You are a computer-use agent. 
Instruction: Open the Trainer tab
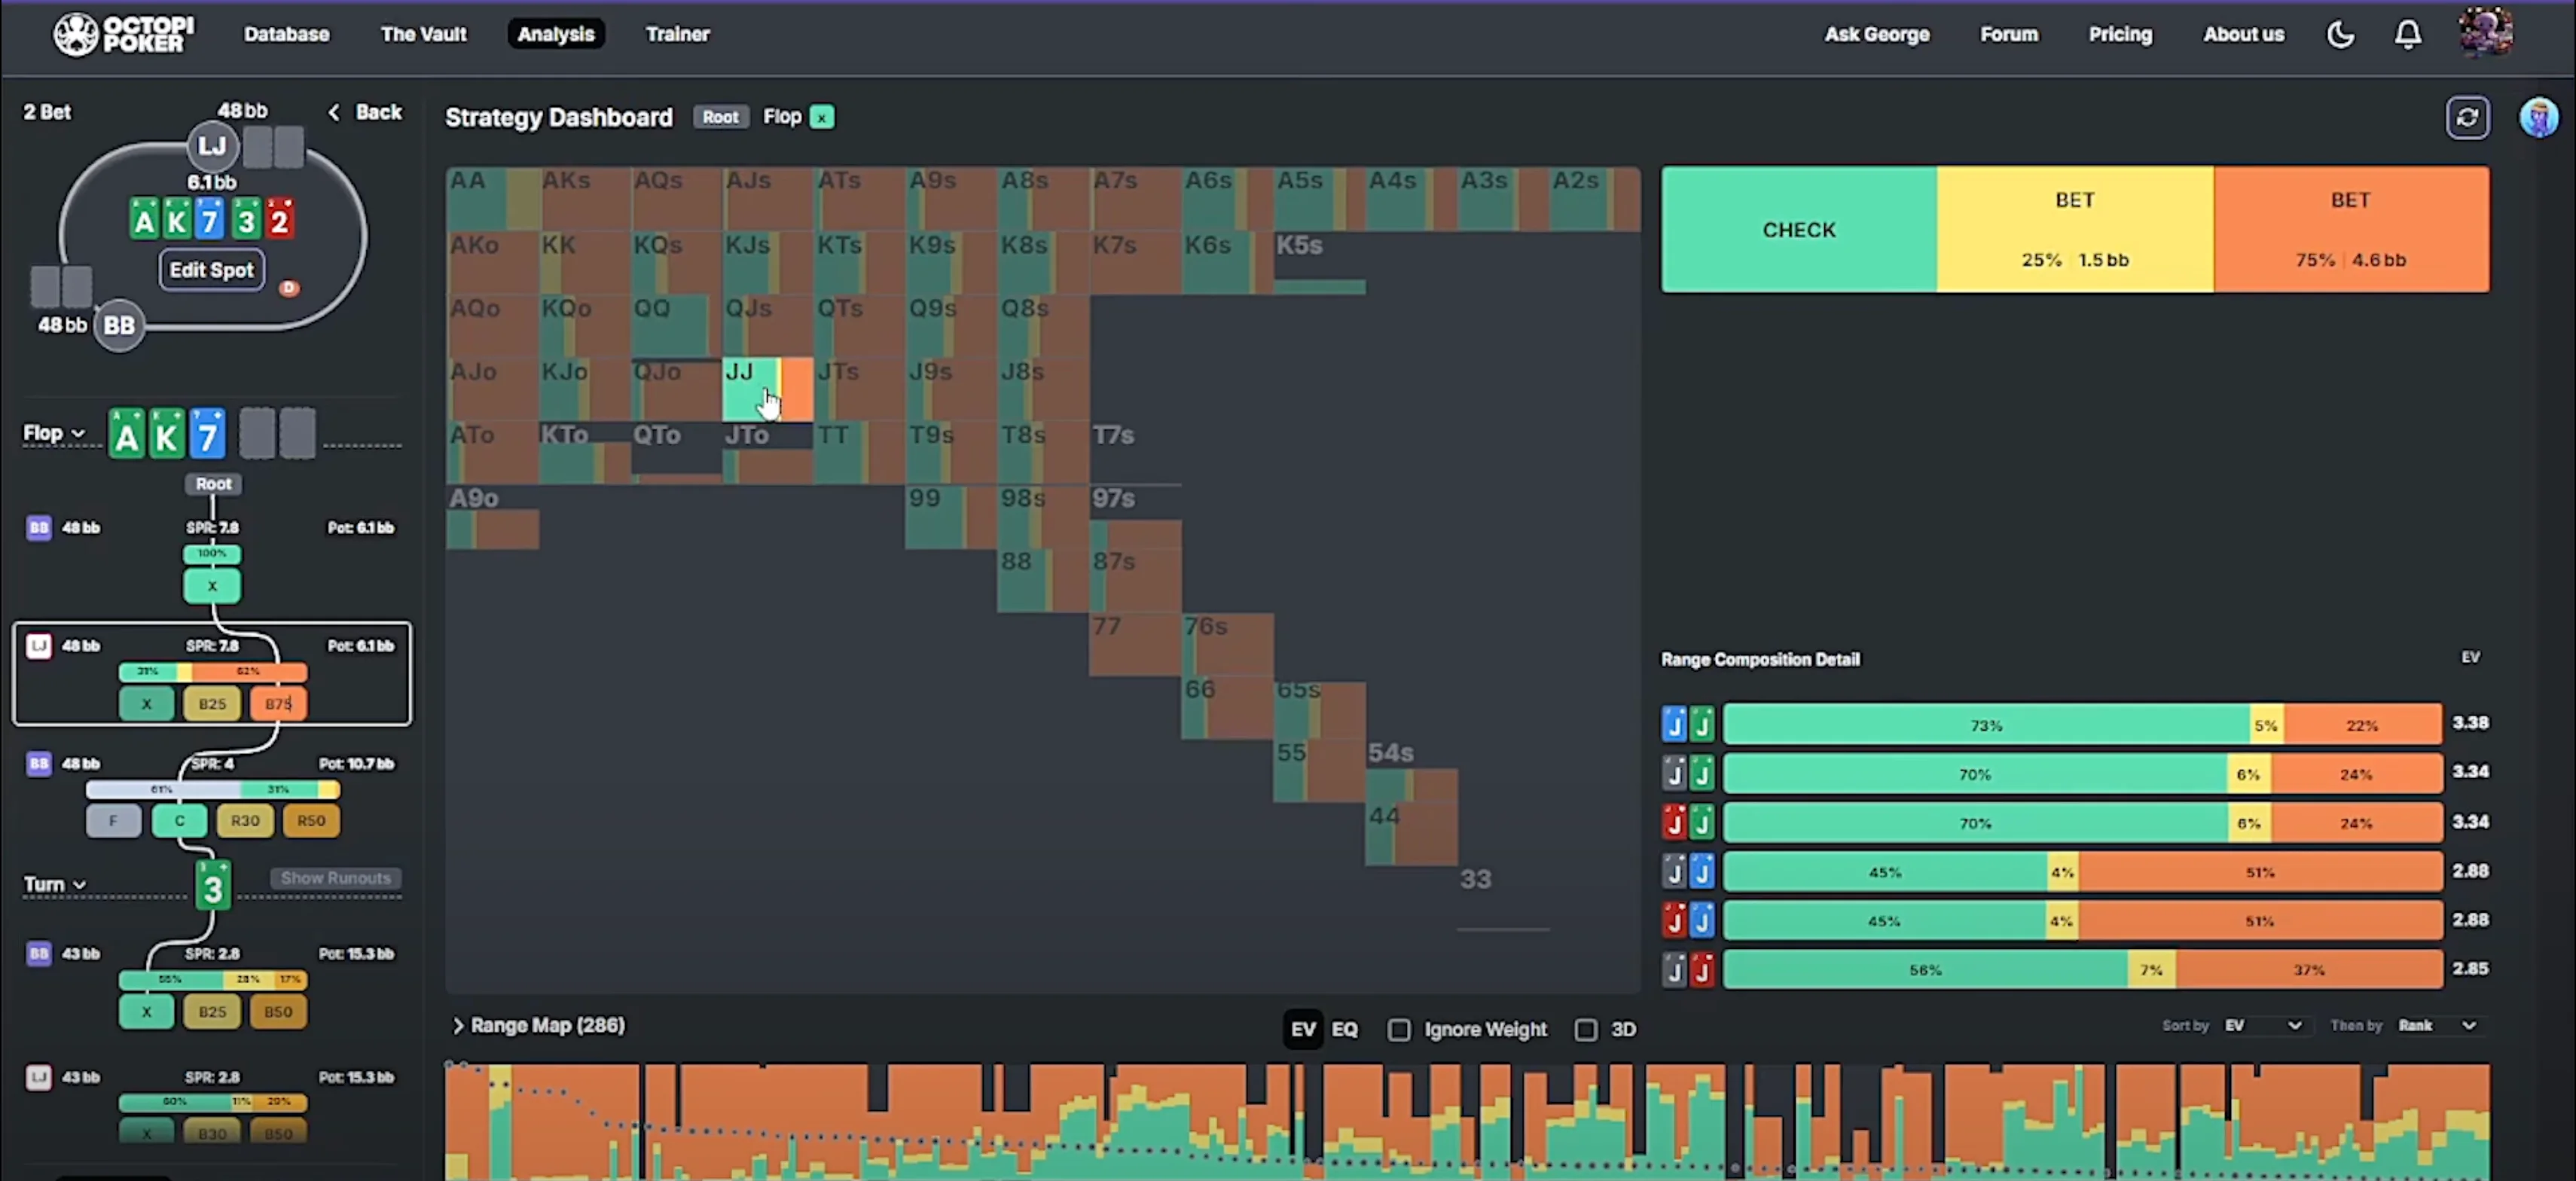point(677,34)
